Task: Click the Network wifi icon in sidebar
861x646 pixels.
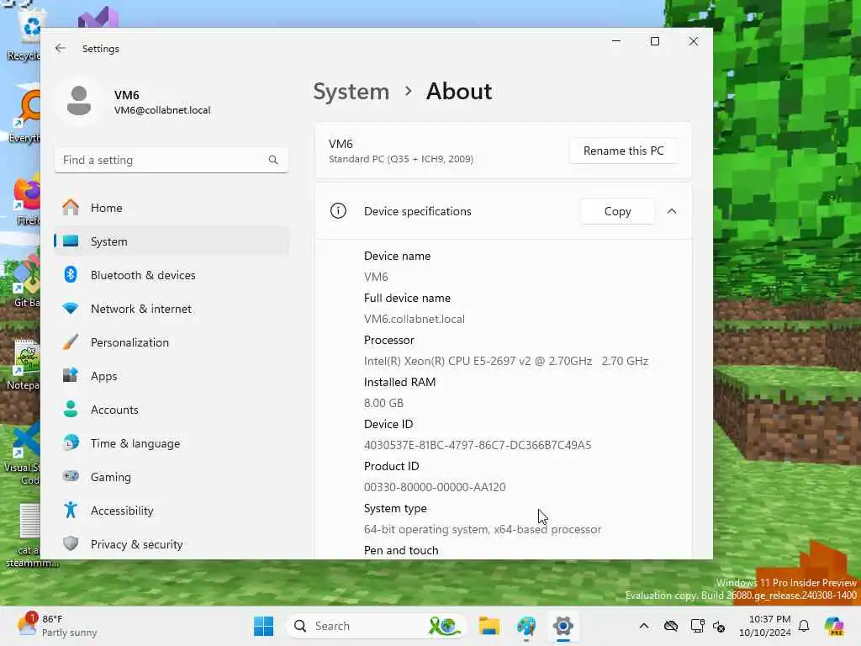Action: click(71, 308)
